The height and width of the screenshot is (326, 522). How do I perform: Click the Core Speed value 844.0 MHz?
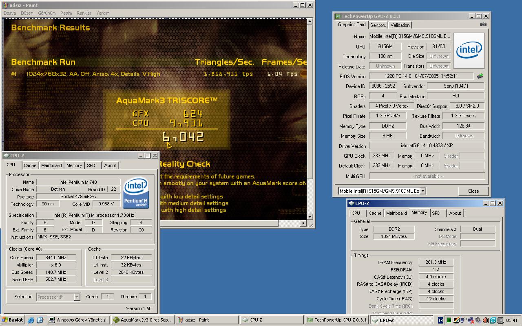pos(56,258)
